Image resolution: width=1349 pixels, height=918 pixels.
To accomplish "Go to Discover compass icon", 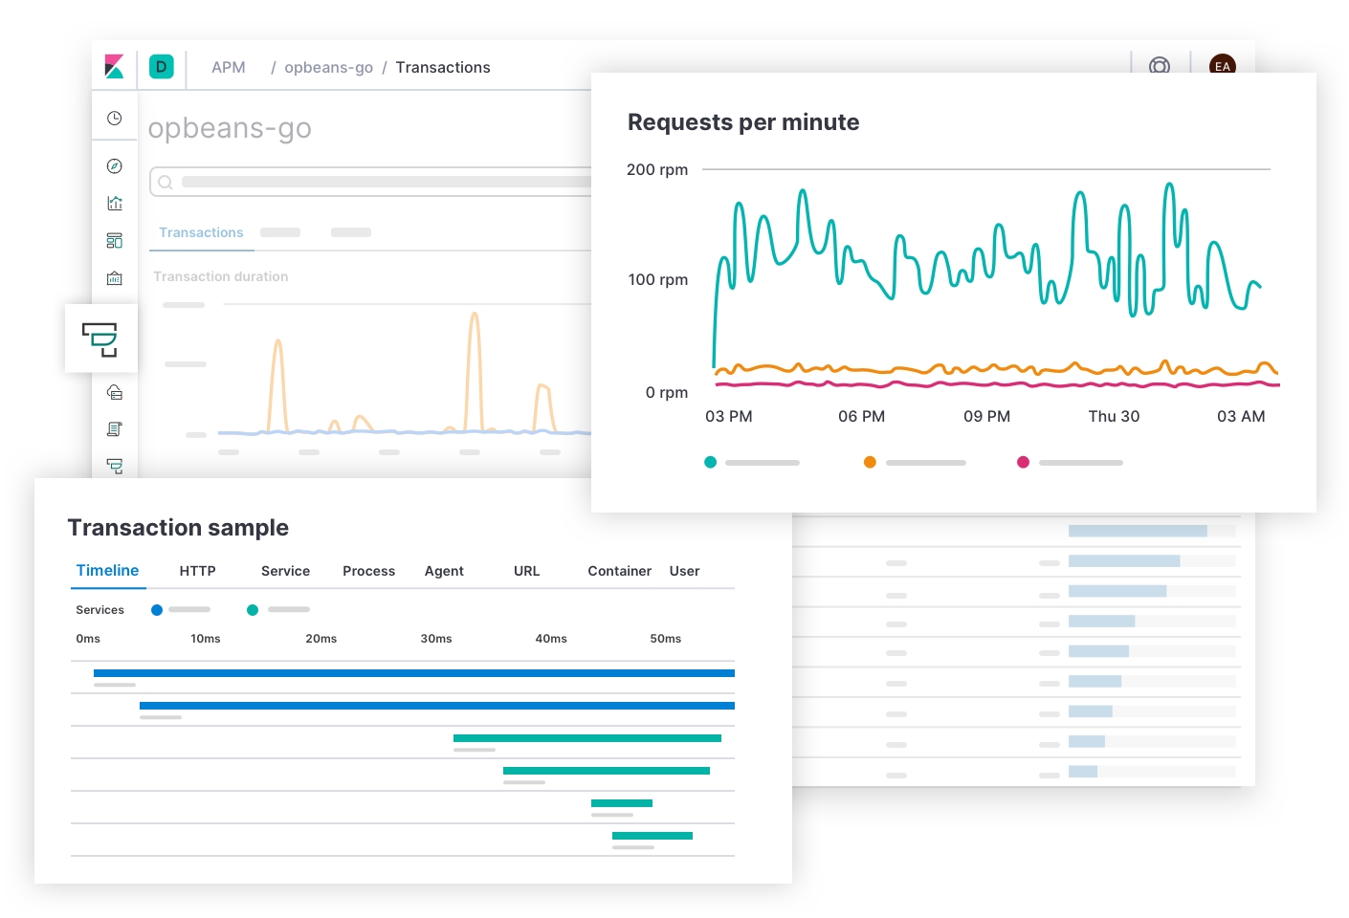I will coord(115,166).
